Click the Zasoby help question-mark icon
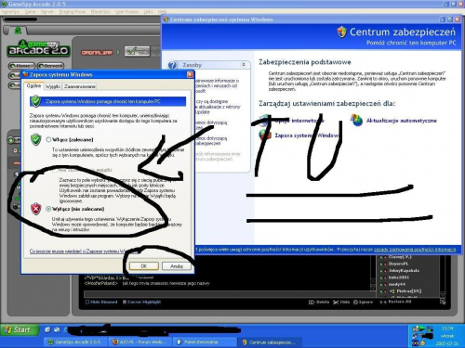Screen dimensions: 465x348 click(x=172, y=65)
